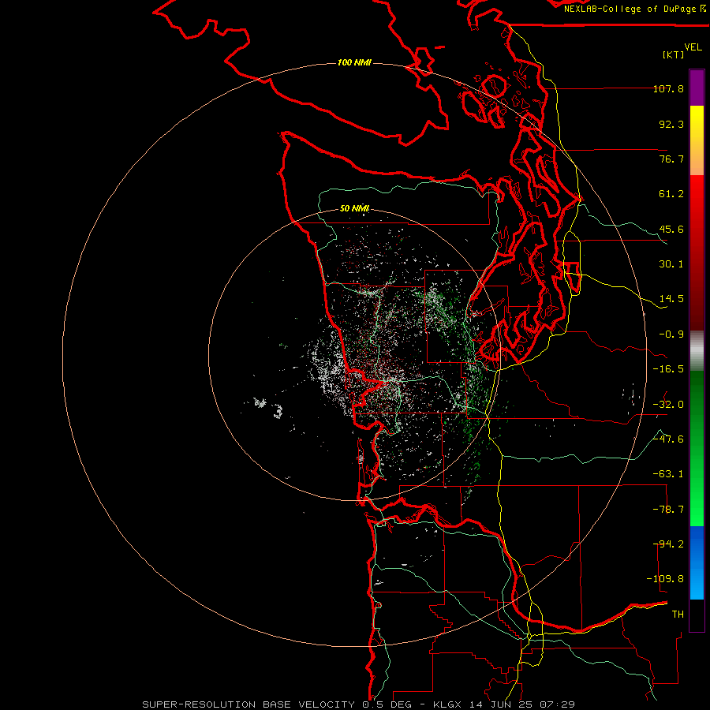Image resolution: width=710 pixels, height=710 pixels.
Task: Click the VEL legend heading
Action: pyautogui.click(x=693, y=47)
